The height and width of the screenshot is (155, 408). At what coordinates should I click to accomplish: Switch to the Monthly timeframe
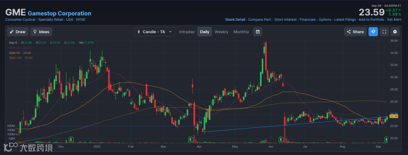[x=241, y=32]
